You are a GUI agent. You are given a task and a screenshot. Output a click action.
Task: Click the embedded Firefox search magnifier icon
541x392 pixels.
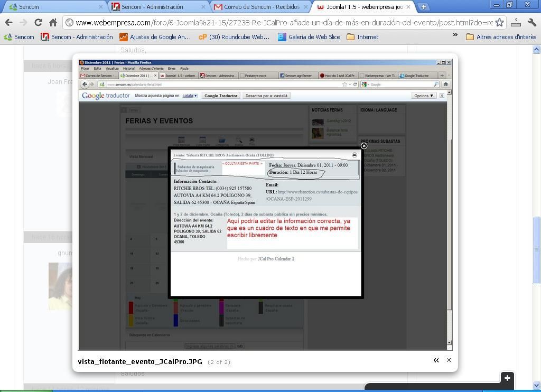tap(436, 84)
